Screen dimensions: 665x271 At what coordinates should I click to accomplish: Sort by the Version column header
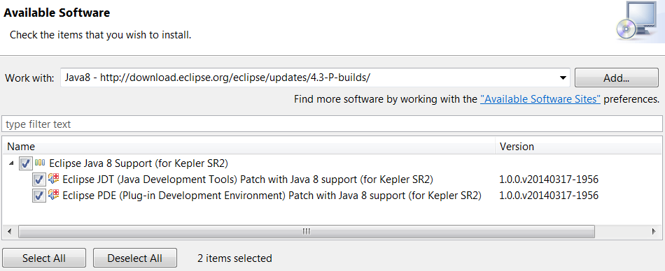578,147
